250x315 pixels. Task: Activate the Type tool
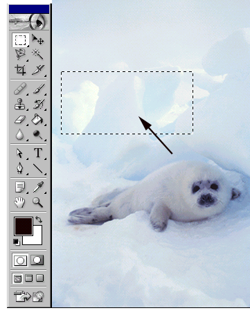coord(38,153)
